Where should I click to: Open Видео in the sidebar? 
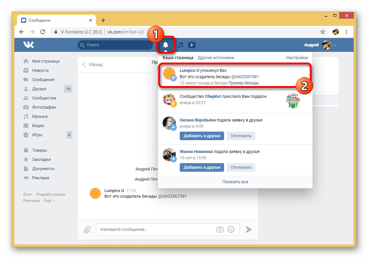click(x=38, y=125)
